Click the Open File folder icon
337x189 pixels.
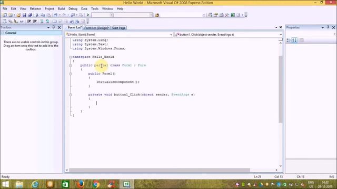(19, 15)
